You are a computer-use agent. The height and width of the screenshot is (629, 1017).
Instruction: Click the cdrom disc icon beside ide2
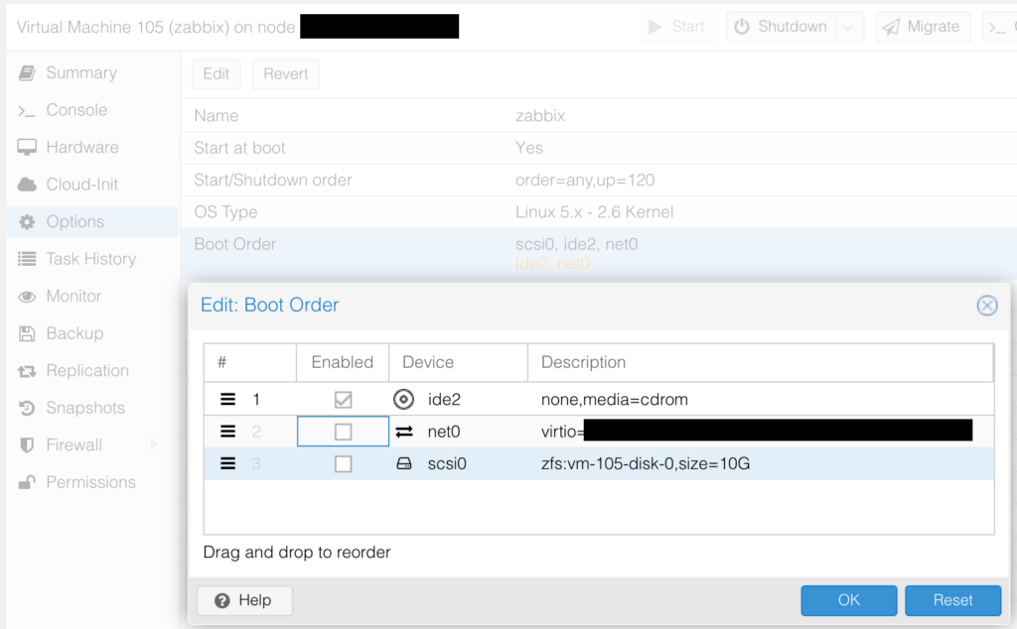point(403,400)
